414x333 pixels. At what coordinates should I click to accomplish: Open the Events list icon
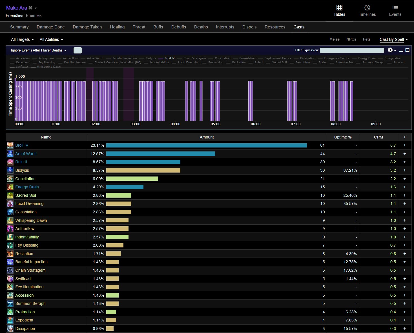click(395, 8)
